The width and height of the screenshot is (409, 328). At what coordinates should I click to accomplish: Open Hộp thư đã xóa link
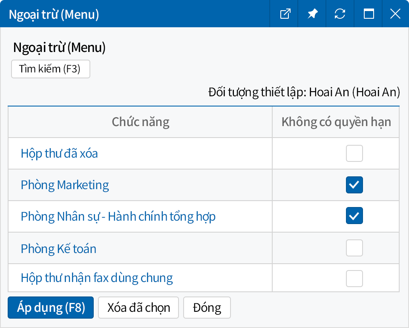click(59, 154)
